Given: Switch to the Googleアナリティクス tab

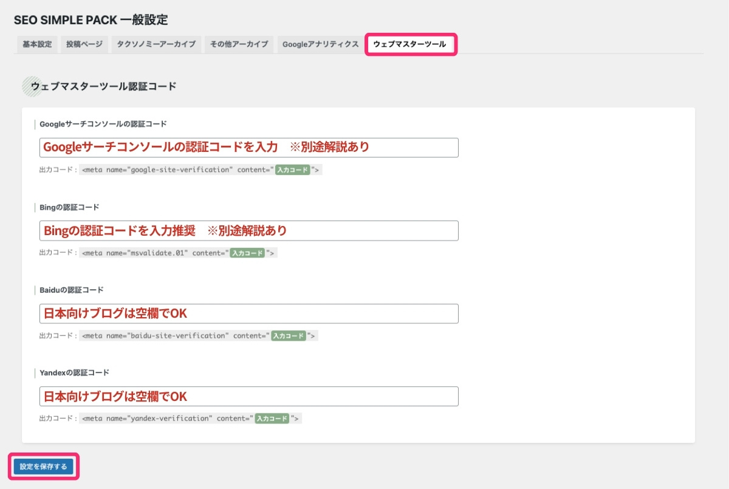Looking at the screenshot, I should (320, 44).
